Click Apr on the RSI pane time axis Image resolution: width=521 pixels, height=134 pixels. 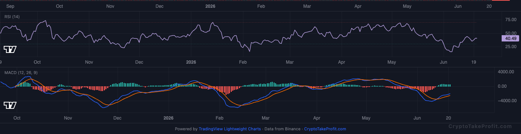click(342, 62)
